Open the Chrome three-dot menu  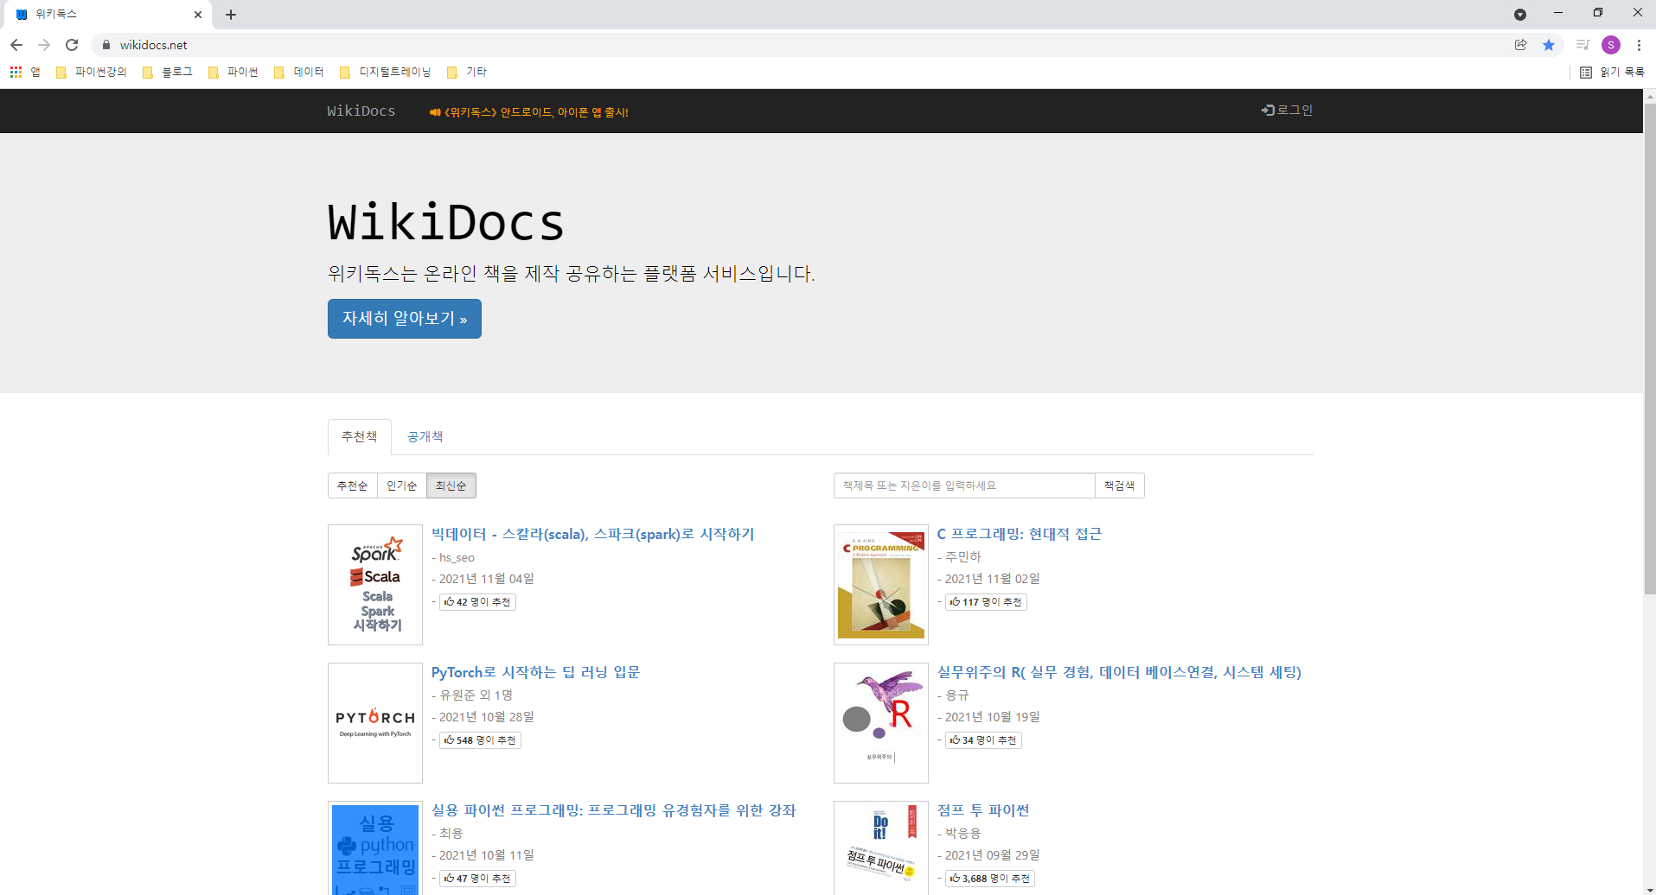coord(1639,45)
